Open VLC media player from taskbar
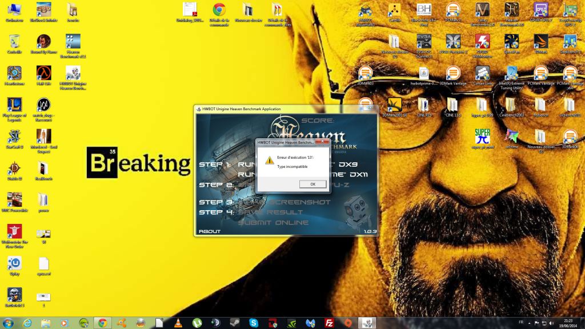 tap(178, 323)
